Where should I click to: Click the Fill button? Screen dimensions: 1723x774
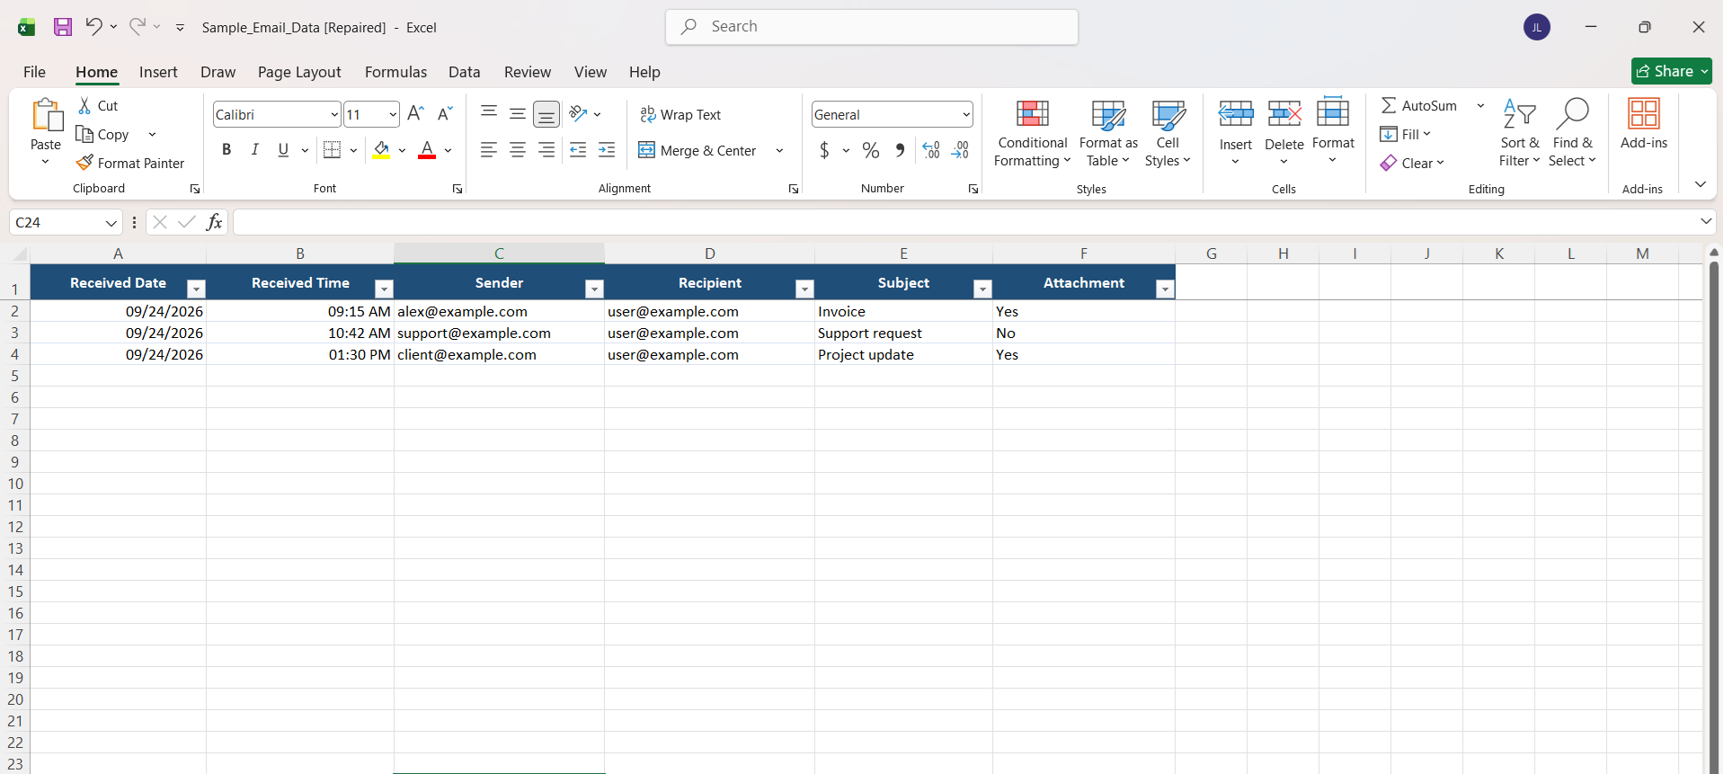click(1405, 134)
